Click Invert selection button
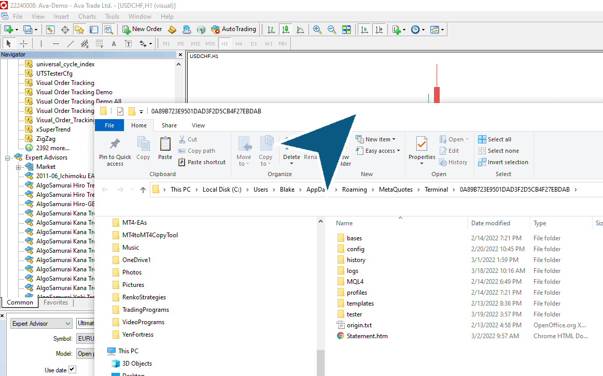This screenshot has height=376, width=603. [503, 163]
